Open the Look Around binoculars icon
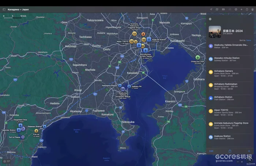This screenshot has width=256, height=166. (x=230, y=9)
